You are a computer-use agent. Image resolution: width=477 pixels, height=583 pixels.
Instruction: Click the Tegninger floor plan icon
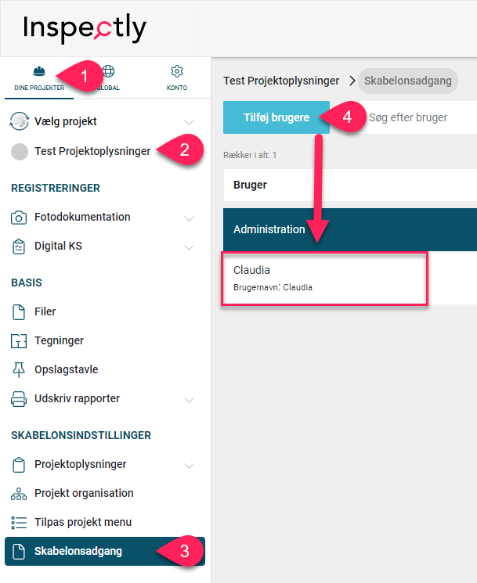19,340
